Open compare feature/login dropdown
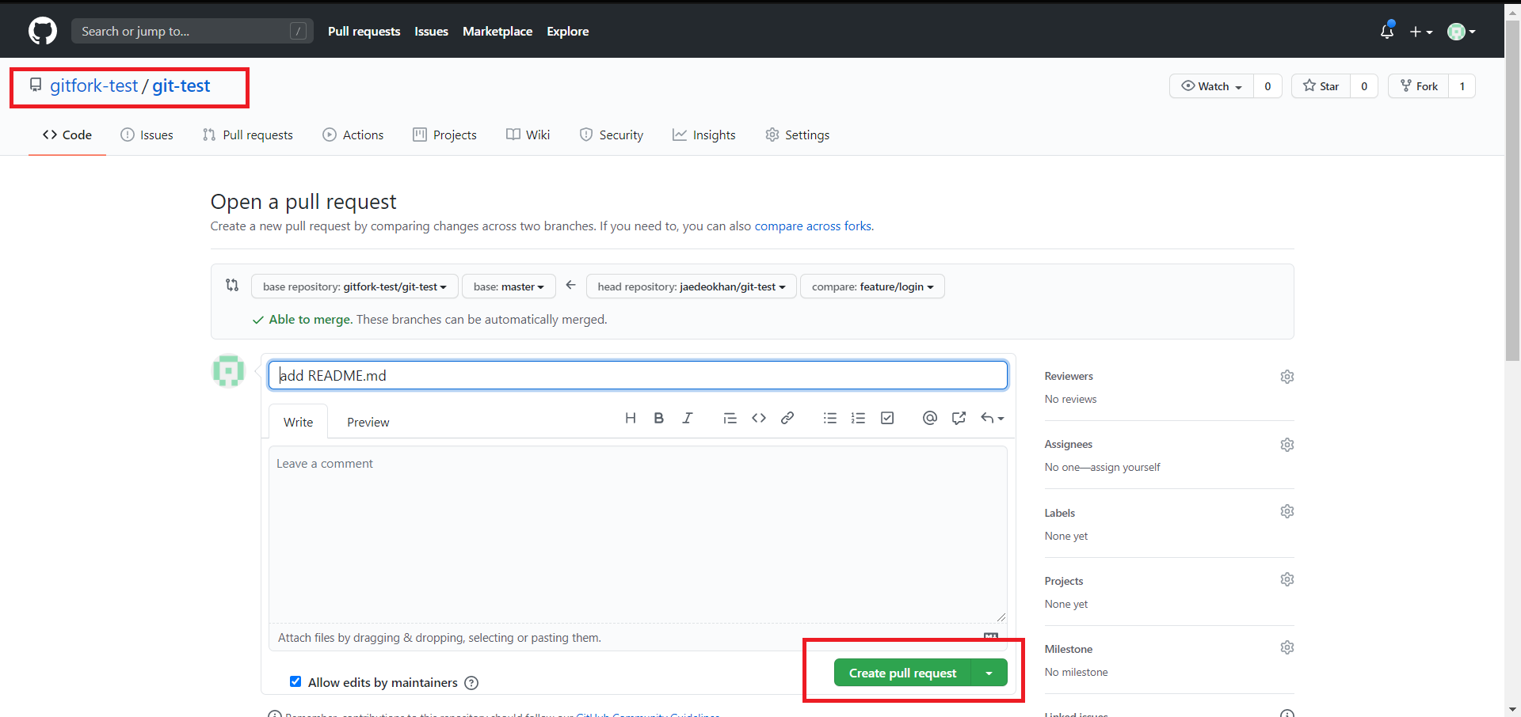Image resolution: width=1521 pixels, height=717 pixels. tap(872, 286)
